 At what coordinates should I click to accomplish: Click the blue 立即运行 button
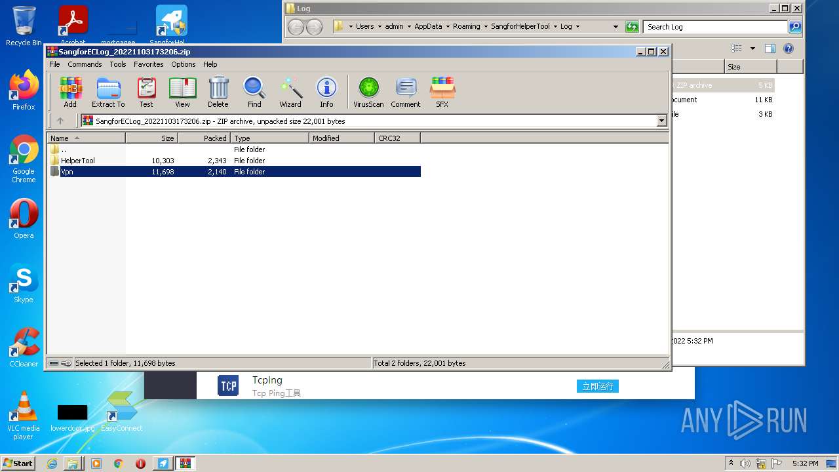(598, 386)
